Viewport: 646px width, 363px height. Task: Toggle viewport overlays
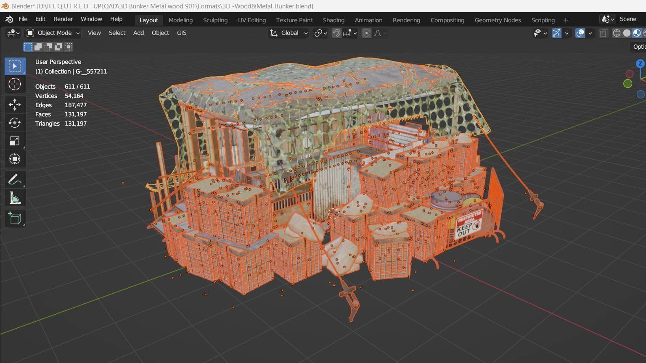[580, 33]
